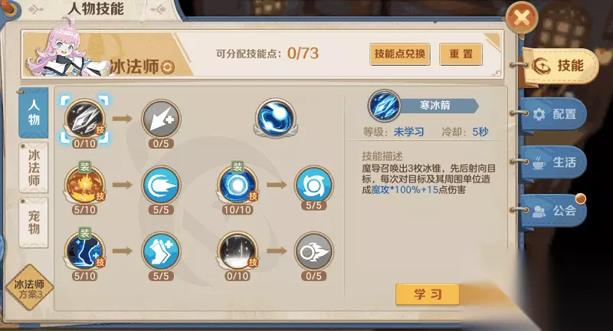
Task: Choose the fire skill icon showing 5/10
Action: [84, 185]
